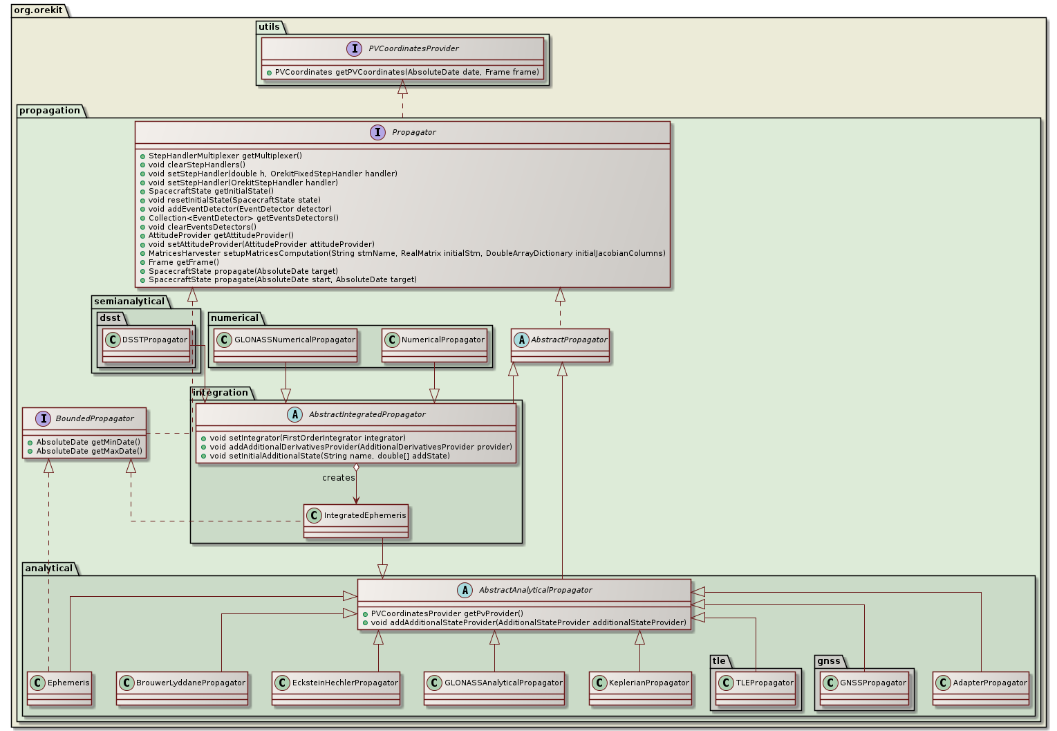Toggle the green marker beside getMinDate()
This screenshot has height=731, width=1057.
[30, 441]
